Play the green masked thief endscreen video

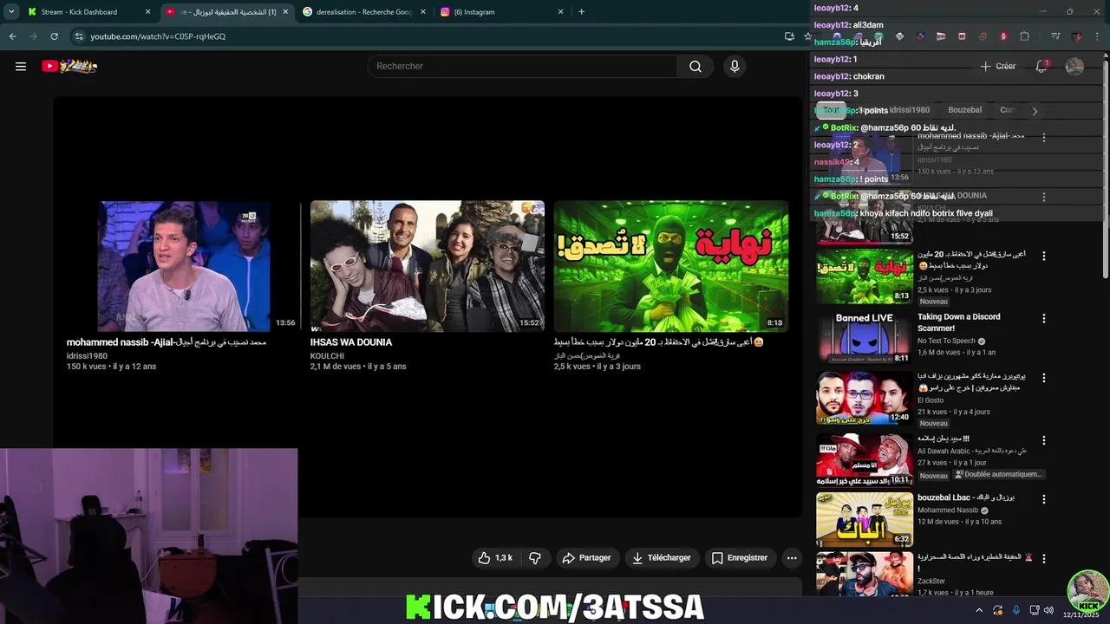671,266
